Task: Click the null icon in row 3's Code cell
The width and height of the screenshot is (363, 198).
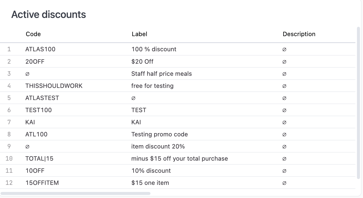Action: (27, 74)
